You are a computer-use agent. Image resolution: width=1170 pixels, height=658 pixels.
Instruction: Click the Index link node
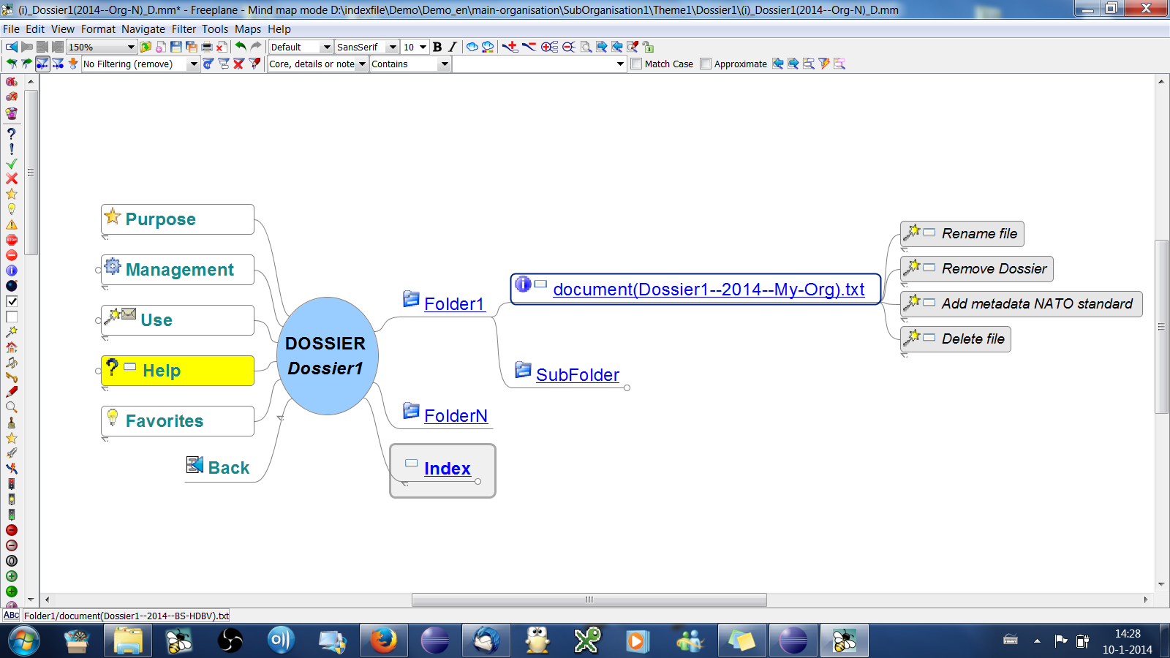[x=447, y=469]
